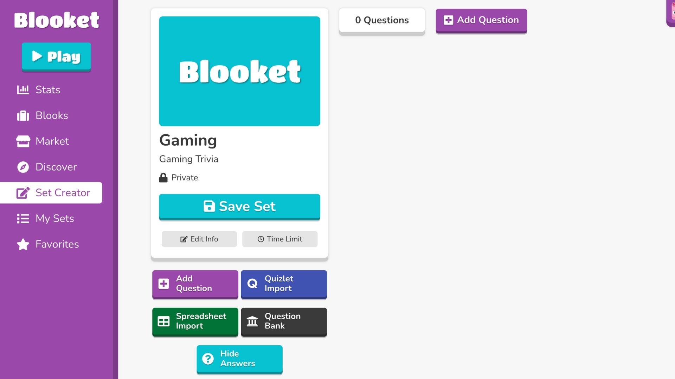
Task: Open Quizlet Import panel
Action: [x=283, y=283]
